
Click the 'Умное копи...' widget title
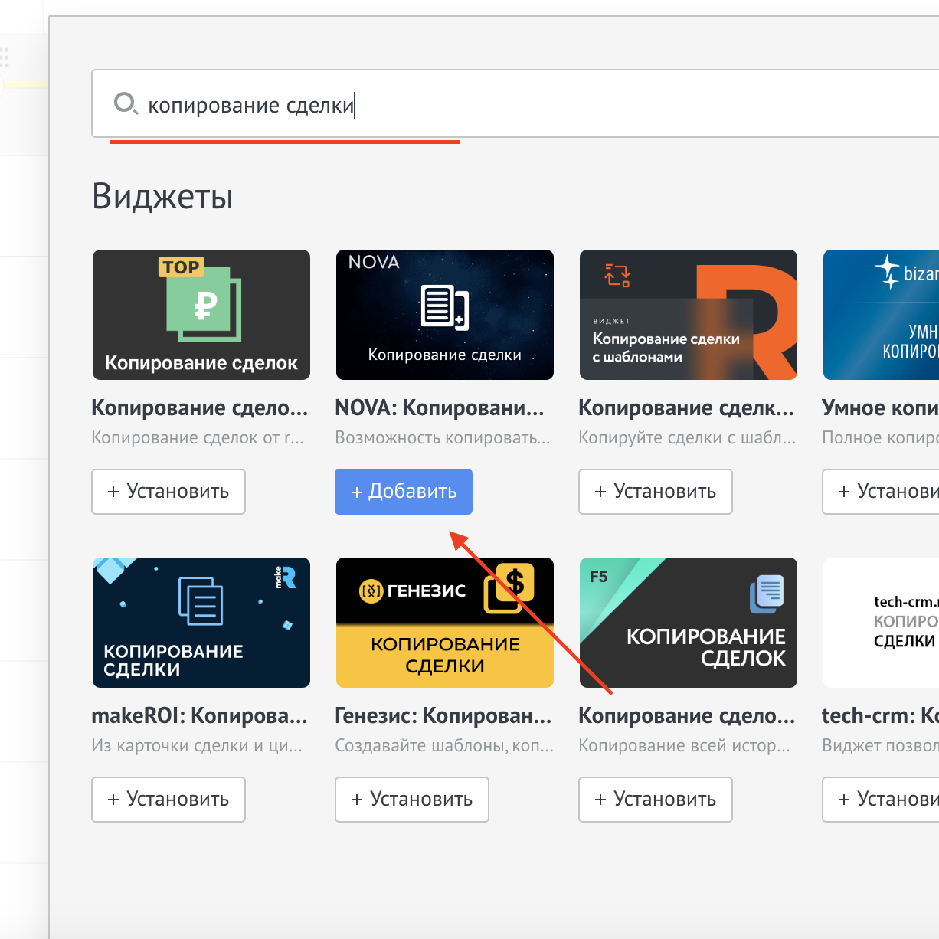879,408
